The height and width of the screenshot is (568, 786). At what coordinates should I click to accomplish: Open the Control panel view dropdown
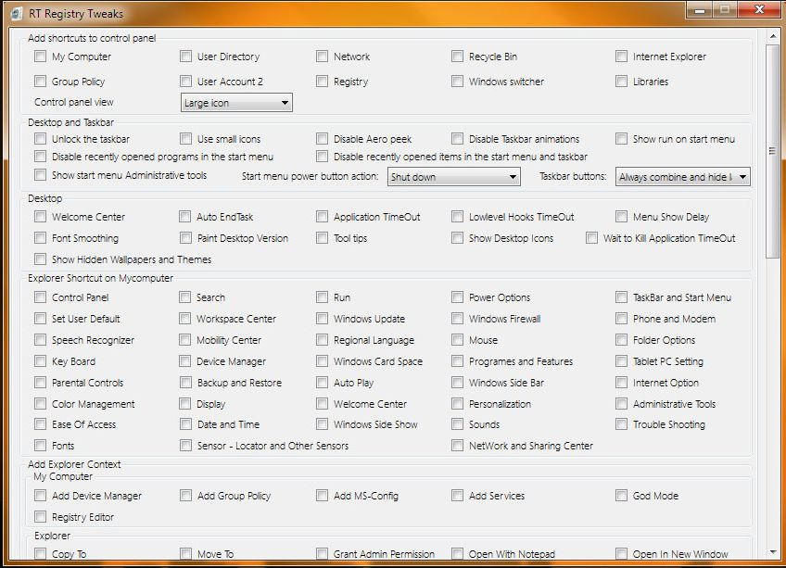click(x=235, y=103)
